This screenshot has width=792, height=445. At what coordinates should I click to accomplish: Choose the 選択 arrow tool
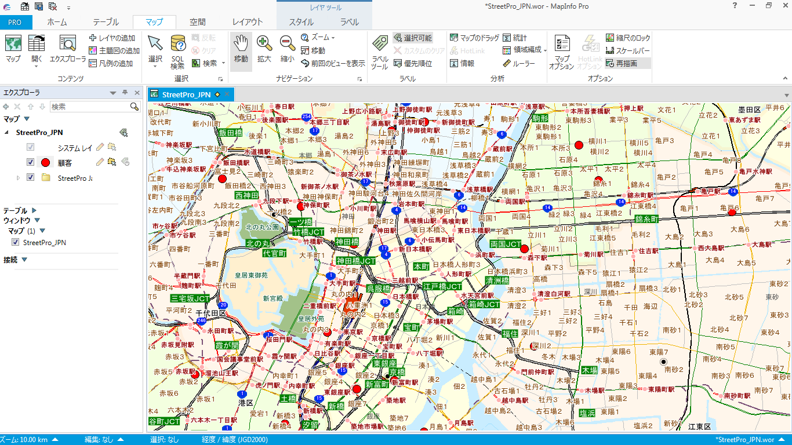[x=155, y=50]
